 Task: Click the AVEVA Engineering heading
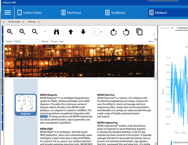point(107,123)
